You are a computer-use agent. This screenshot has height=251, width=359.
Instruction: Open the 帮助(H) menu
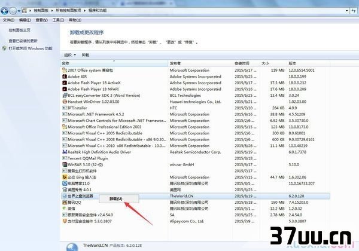(x=75, y=20)
